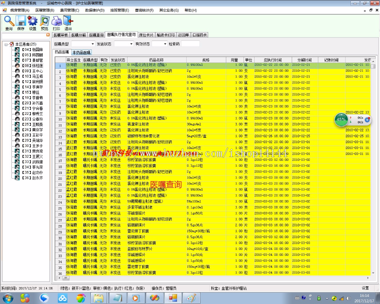Click the 查询 magnifier toolbar icon
380x304 pixels.
point(9,21)
